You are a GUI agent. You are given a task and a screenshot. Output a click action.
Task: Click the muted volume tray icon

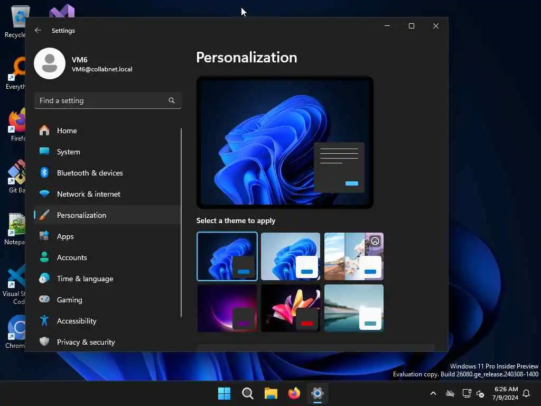coord(480,393)
